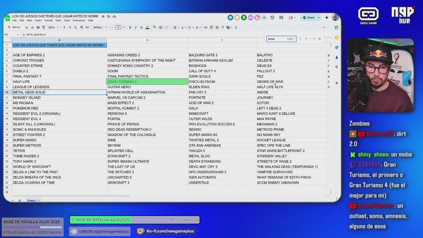Click the cloud document status icon
The width and height of the screenshot is (423, 238).
(114, 16)
